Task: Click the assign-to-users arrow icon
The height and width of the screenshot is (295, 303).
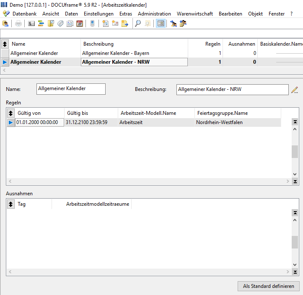Action: tap(174, 23)
